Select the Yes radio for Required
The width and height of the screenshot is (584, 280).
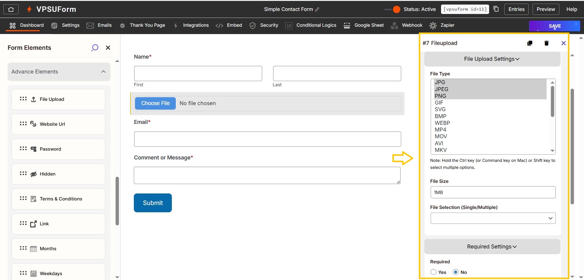pyautogui.click(x=433, y=272)
